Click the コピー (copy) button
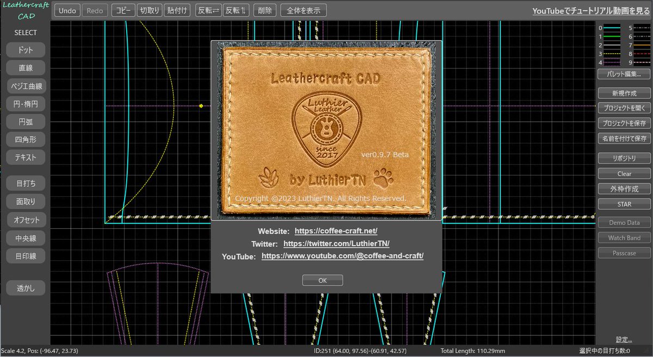 click(x=123, y=10)
